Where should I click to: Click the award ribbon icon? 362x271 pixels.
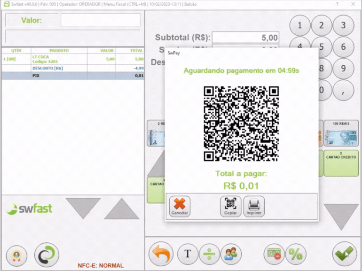coord(16,256)
